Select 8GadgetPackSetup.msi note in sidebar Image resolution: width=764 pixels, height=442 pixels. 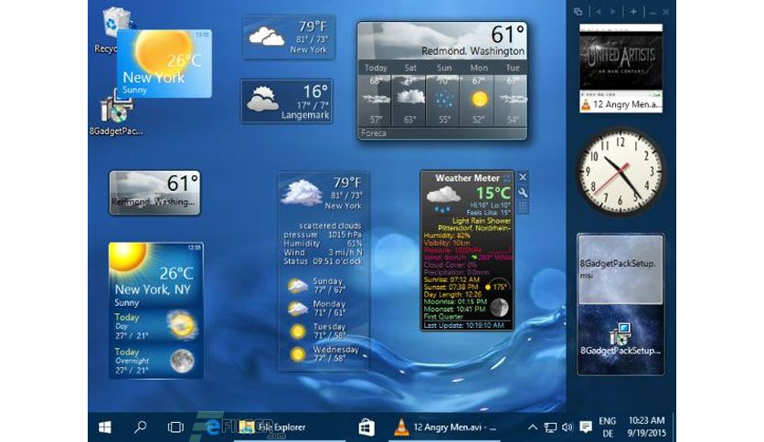[621, 269]
